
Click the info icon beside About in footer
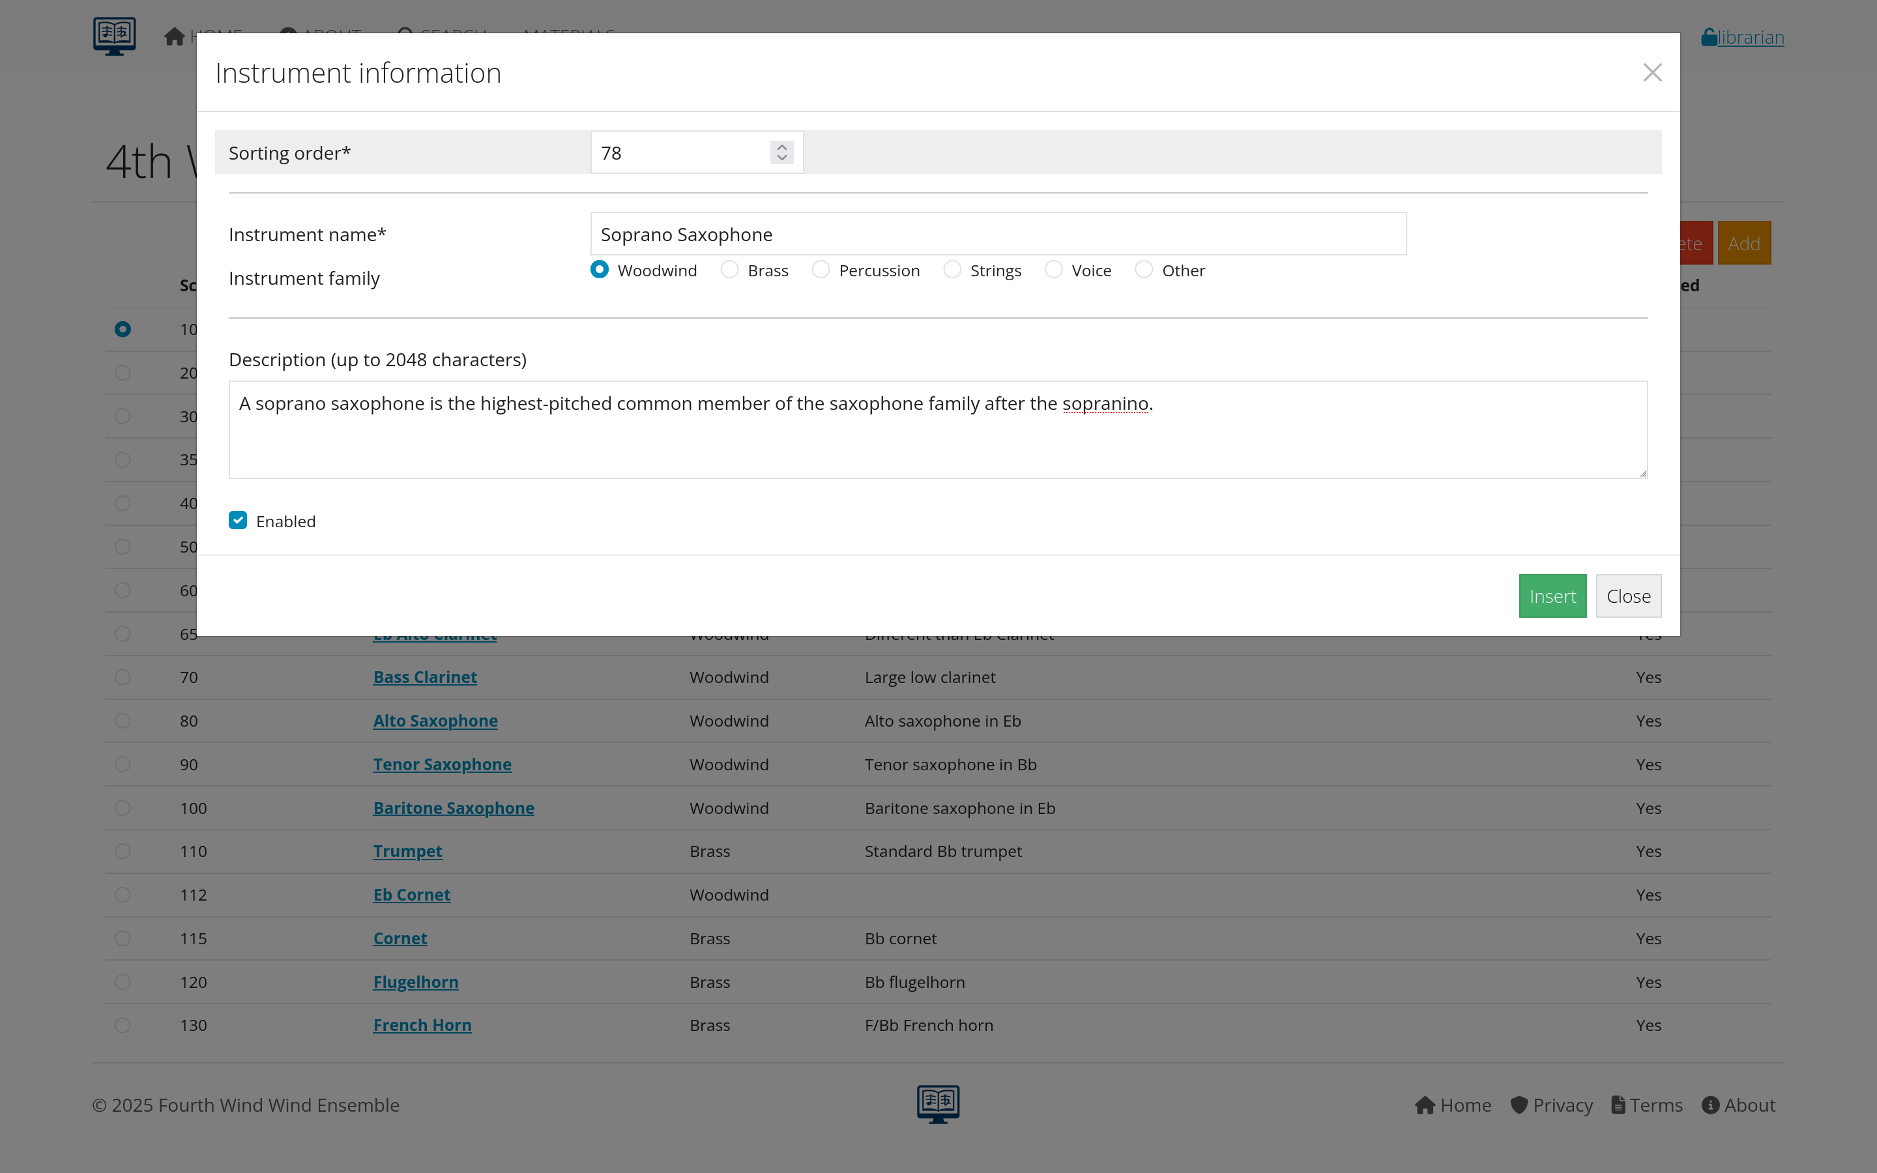point(1711,1105)
